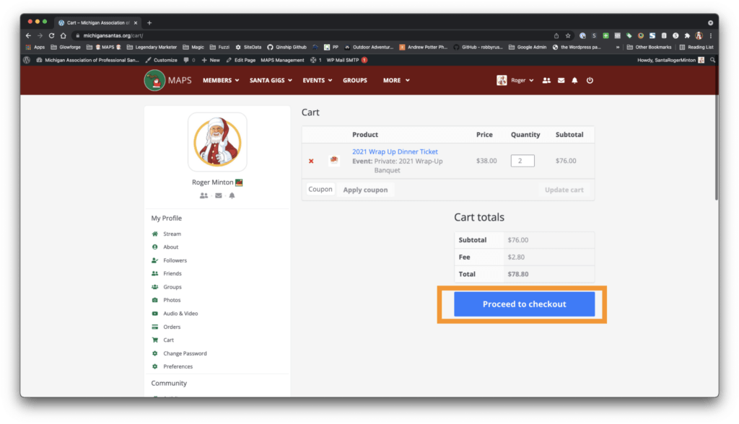739x424 pixels.
Task: Click the Apply coupon button
Action: (365, 190)
